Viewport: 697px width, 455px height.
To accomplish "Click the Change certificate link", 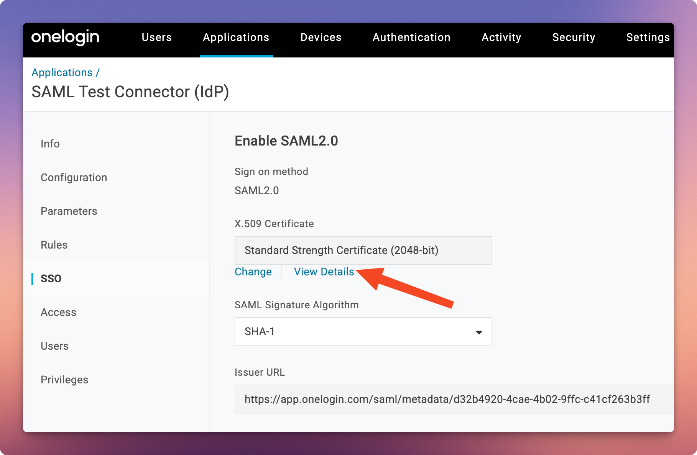I will click(253, 272).
